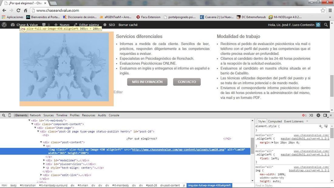Open the comments bubble in admin bar
This screenshot has width=334, height=188.
pyautogui.click(x=46, y=25)
